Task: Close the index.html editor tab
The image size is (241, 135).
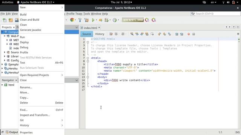Action: tap(99, 27)
